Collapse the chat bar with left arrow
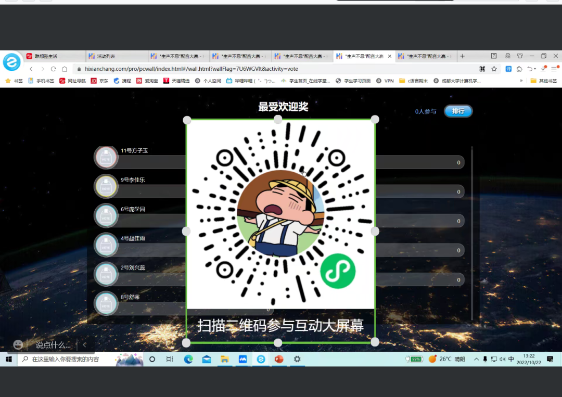The width and height of the screenshot is (562, 397). point(85,344)
